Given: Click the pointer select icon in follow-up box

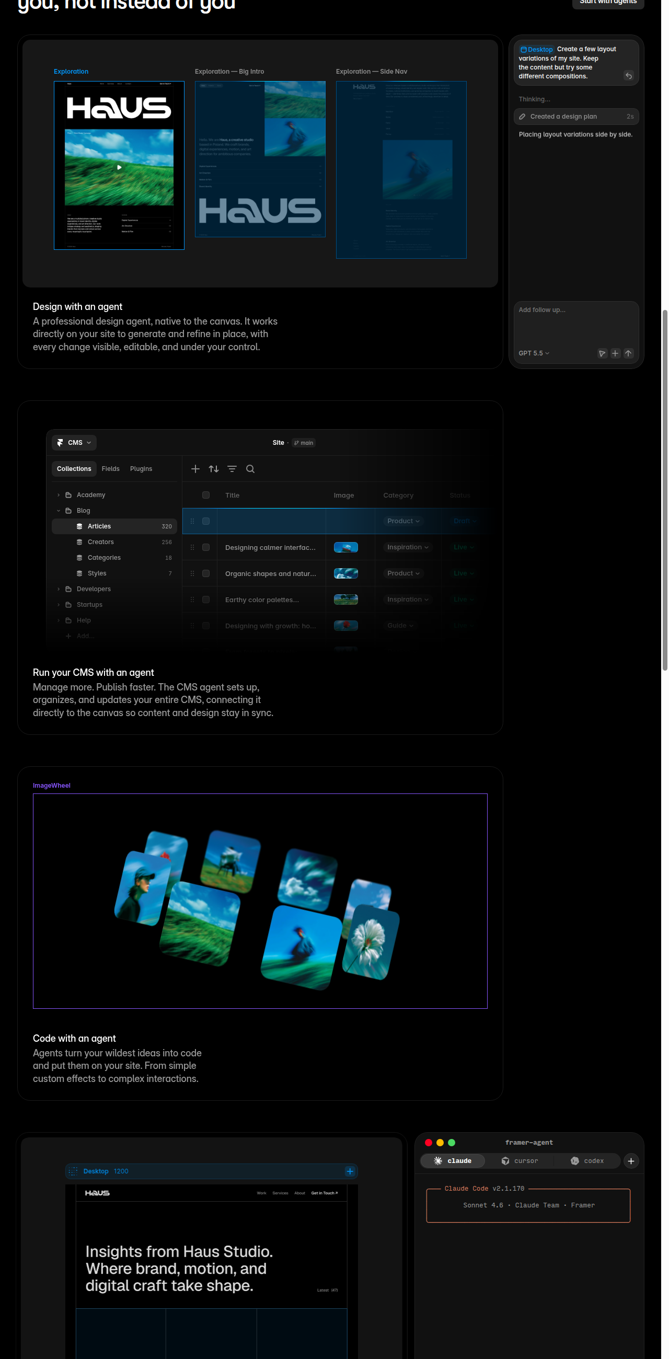Looking at the screenshot, I should (x=602, y=353).
